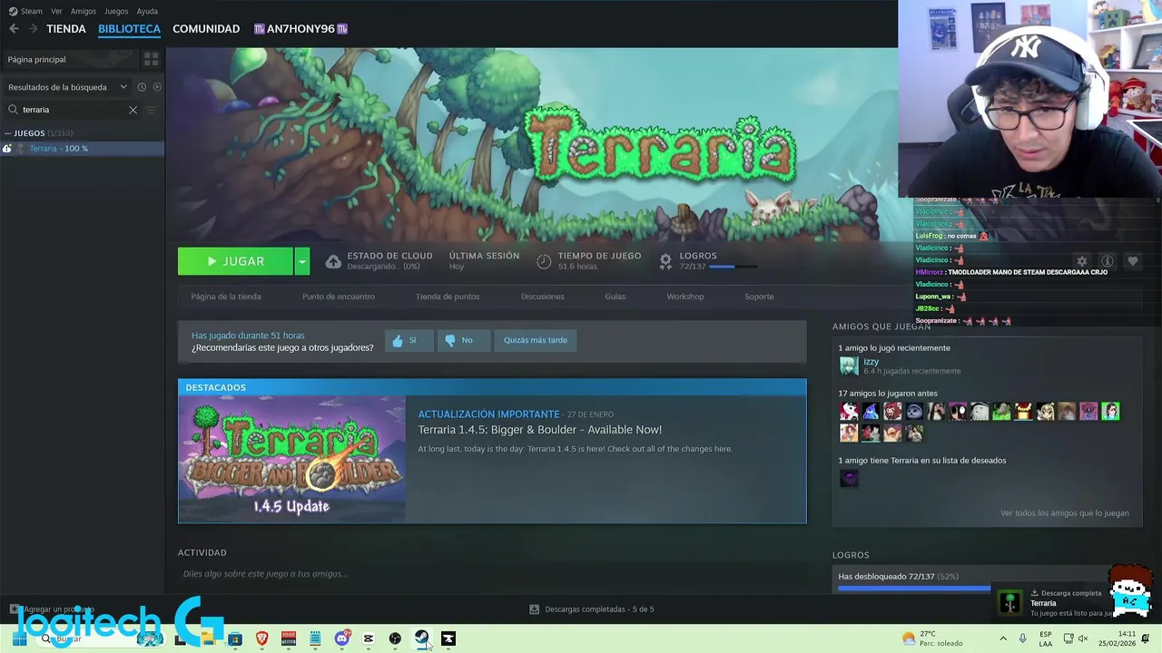
Task: Go forward with the right arrow
Action: 34,29
